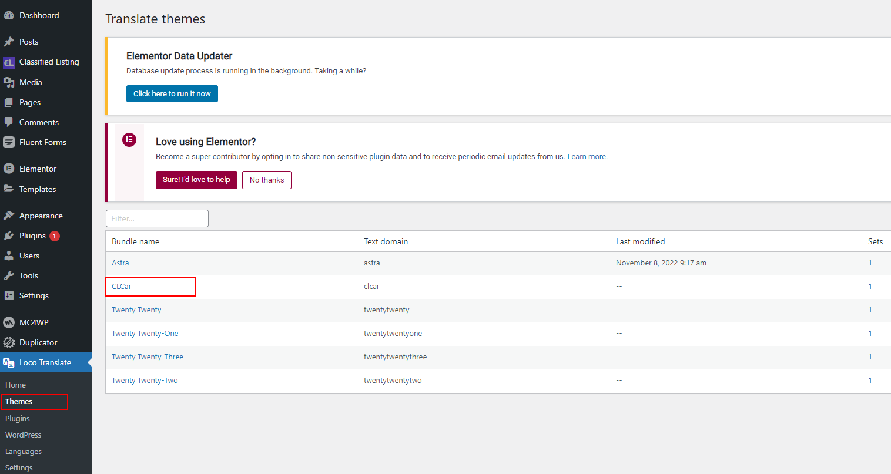Select Loco Translate menu item

tap(46, 362)
